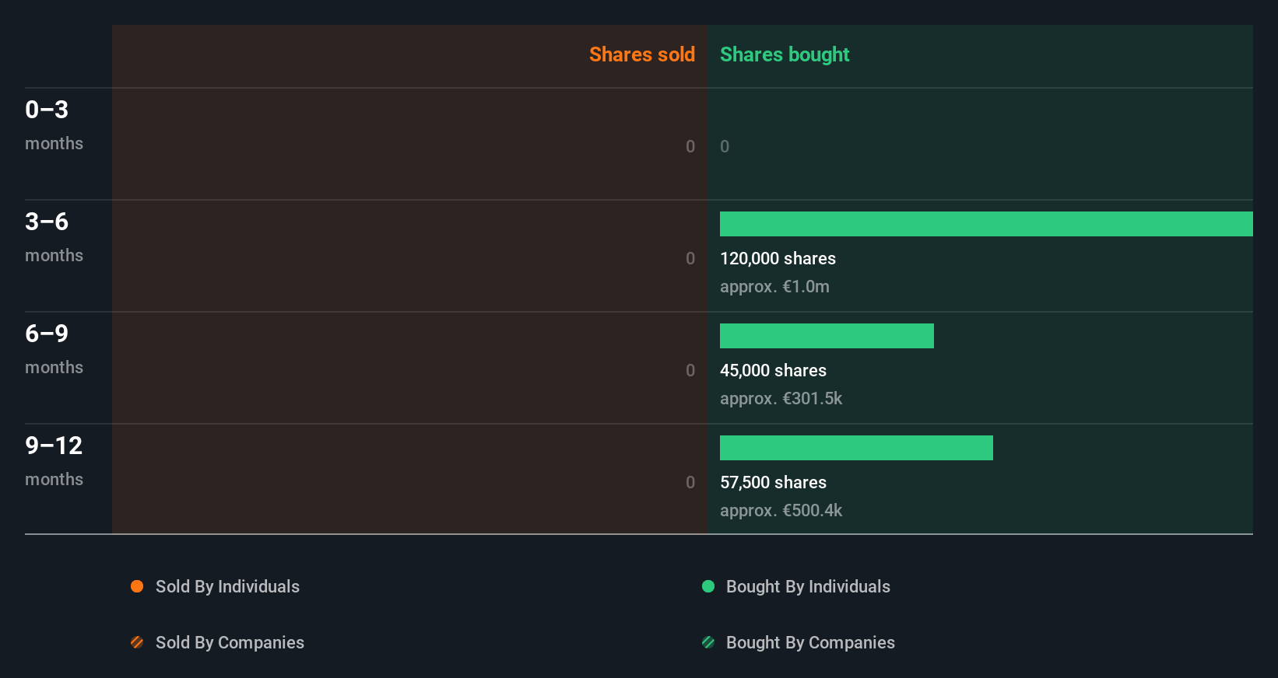Click the approx. €1.0m text
1278x678 pixels.
click(774, 287)
